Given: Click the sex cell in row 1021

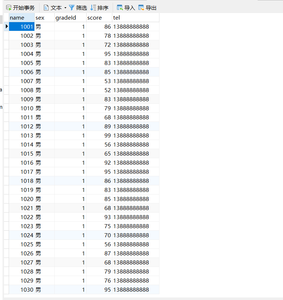Looking at the screenshot, I should point(45,208).
